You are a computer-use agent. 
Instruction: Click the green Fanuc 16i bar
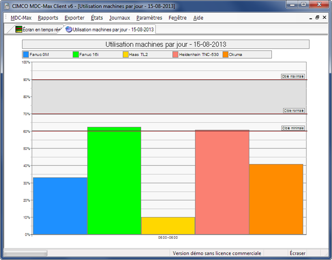pyautogui.click(x=114, y=181)
